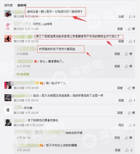Like the 我不许你这么说 sub-reply

coord(129,150)
